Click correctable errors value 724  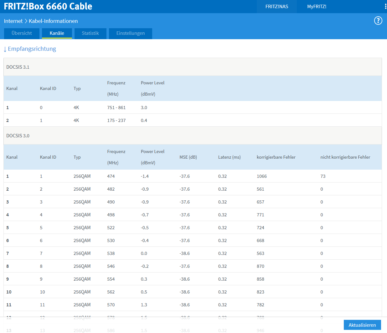click(261, 228)
